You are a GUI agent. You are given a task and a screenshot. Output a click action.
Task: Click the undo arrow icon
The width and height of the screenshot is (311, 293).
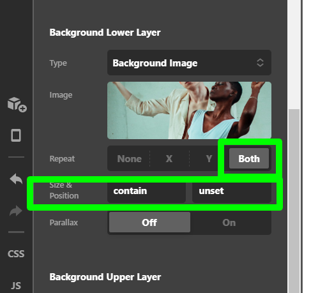tap(16, 179)
